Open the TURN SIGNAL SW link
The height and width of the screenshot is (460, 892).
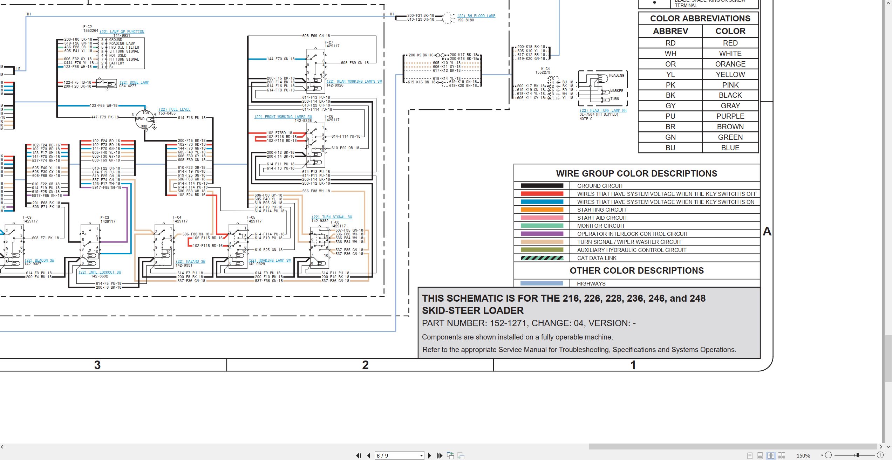(332, 217)
